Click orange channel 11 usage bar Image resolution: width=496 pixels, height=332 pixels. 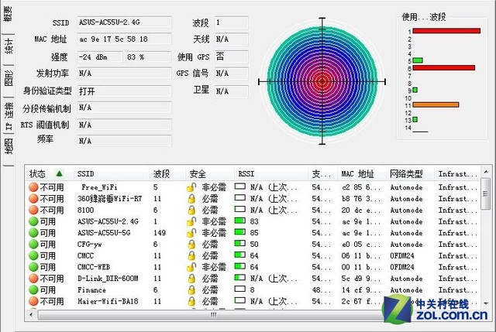tap(436, 105)
